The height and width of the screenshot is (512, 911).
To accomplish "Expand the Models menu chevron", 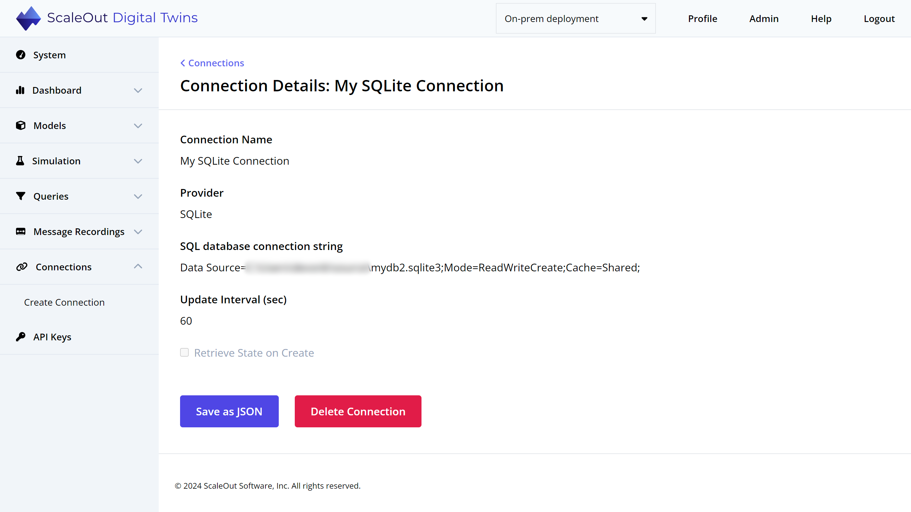I will coord(138,126).
